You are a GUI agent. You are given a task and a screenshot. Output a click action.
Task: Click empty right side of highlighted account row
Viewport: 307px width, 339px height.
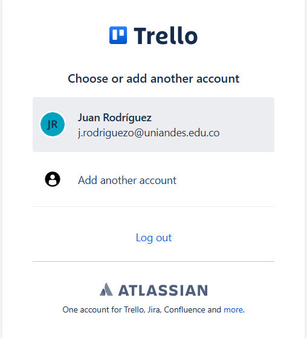pos(247,124)
